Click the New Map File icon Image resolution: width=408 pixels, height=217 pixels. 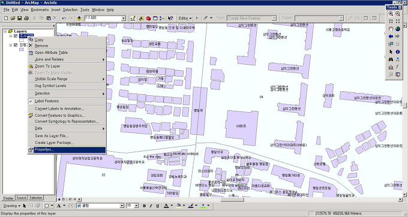click(x=6, y=18)
